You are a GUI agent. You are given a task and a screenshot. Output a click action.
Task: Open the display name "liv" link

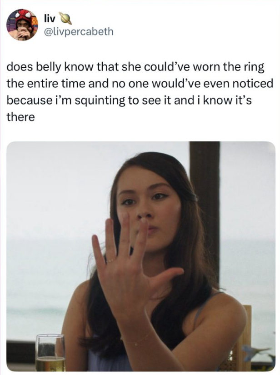click(49, 19)
